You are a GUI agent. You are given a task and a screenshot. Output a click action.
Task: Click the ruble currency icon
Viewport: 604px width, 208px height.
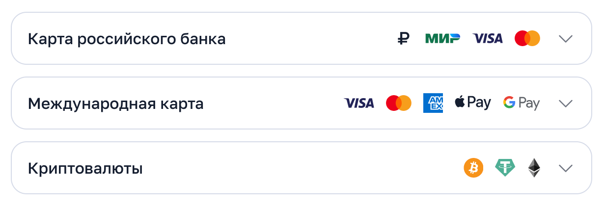(403, 38)
